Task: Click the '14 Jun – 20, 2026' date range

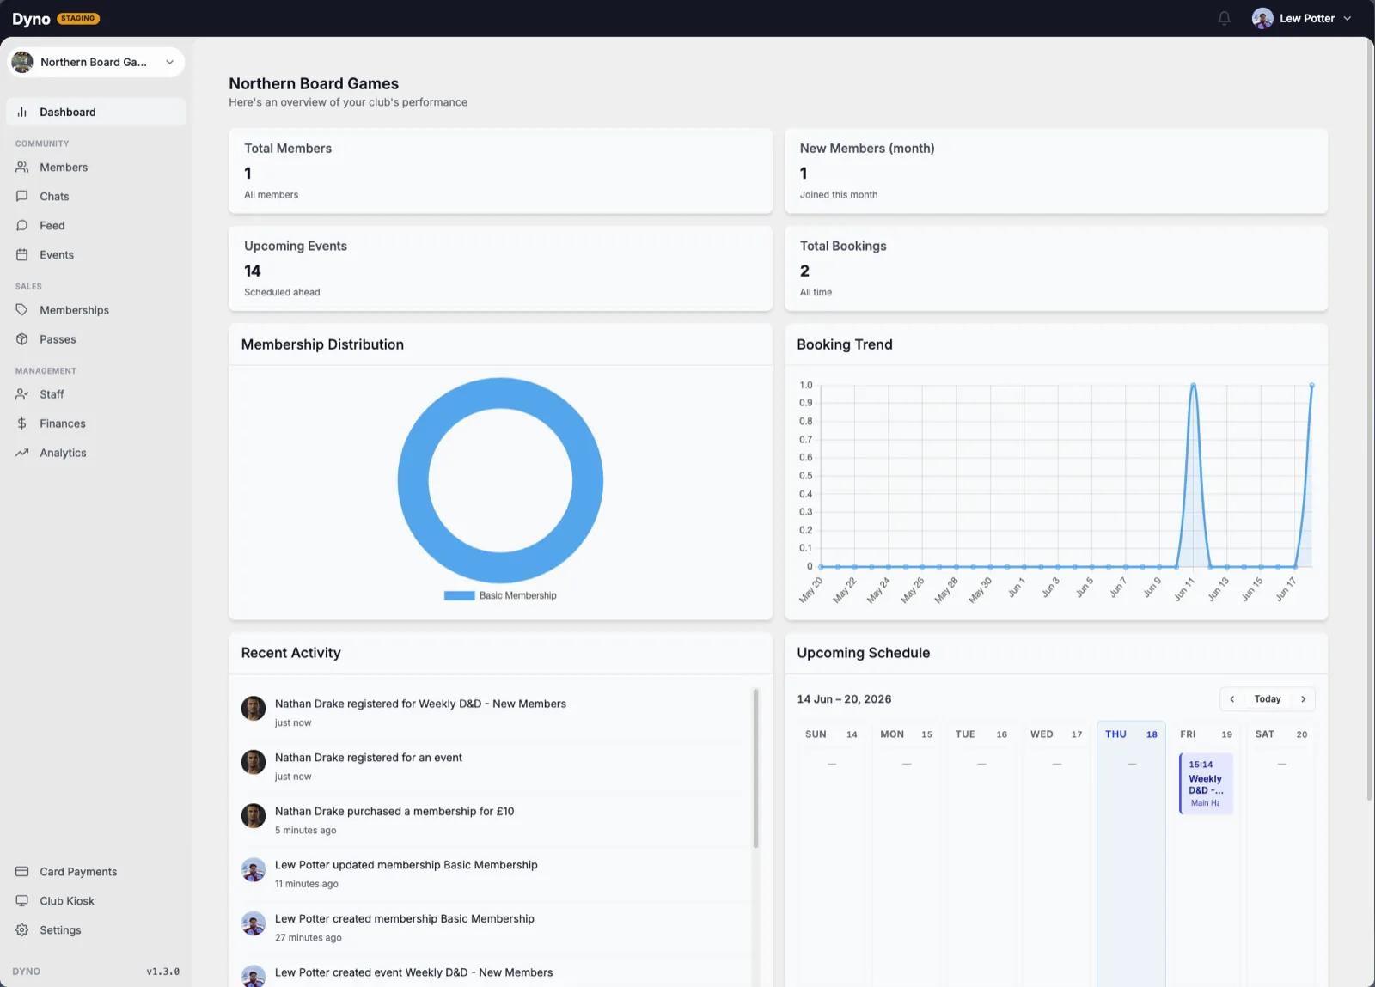Action: (844, 699)
